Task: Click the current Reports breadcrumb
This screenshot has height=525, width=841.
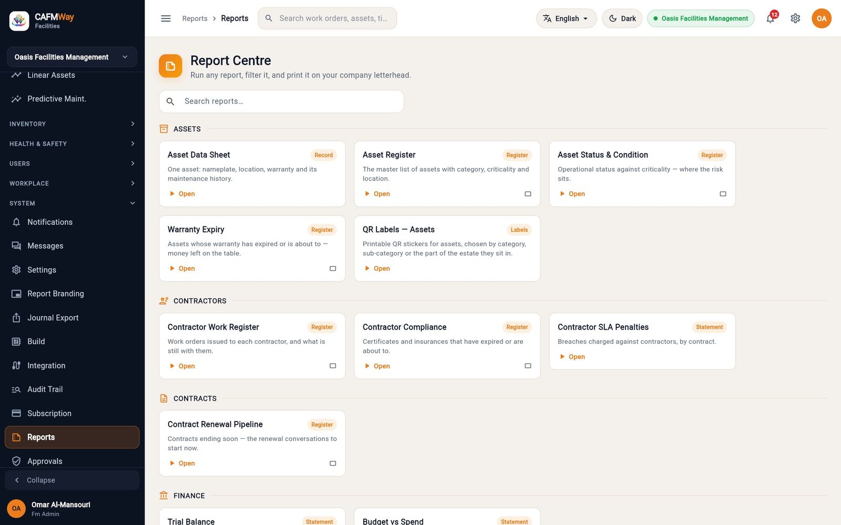Action: [234, 18]
